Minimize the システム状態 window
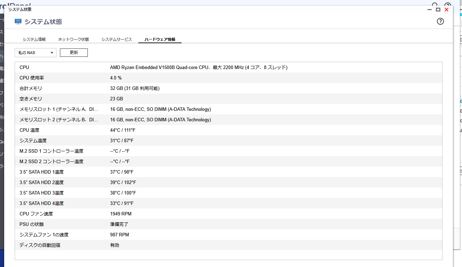The image size is (462, 267). [430, 10]
